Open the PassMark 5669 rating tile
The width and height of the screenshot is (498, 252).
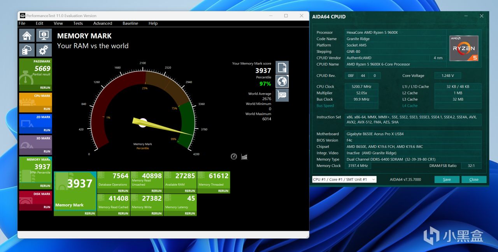click(35, 72)
